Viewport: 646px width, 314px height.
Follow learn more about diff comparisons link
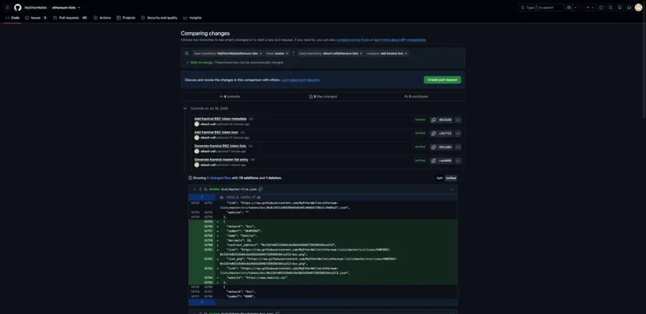(399, 40)
